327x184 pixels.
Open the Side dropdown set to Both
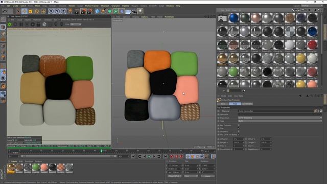click(x=279, y=121)
